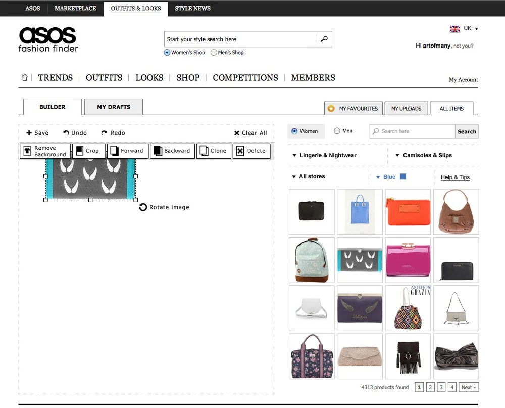505x408 pixels.
Task: Select the Crop tool
Action: (89, 151)
